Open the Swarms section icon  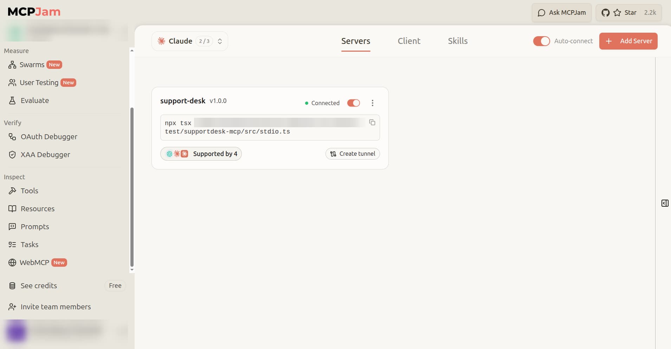pos(12,65)
